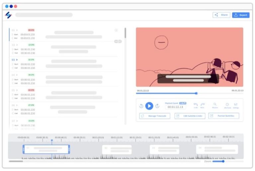Open the Settings sliders icon

click(x=236, y=104)
